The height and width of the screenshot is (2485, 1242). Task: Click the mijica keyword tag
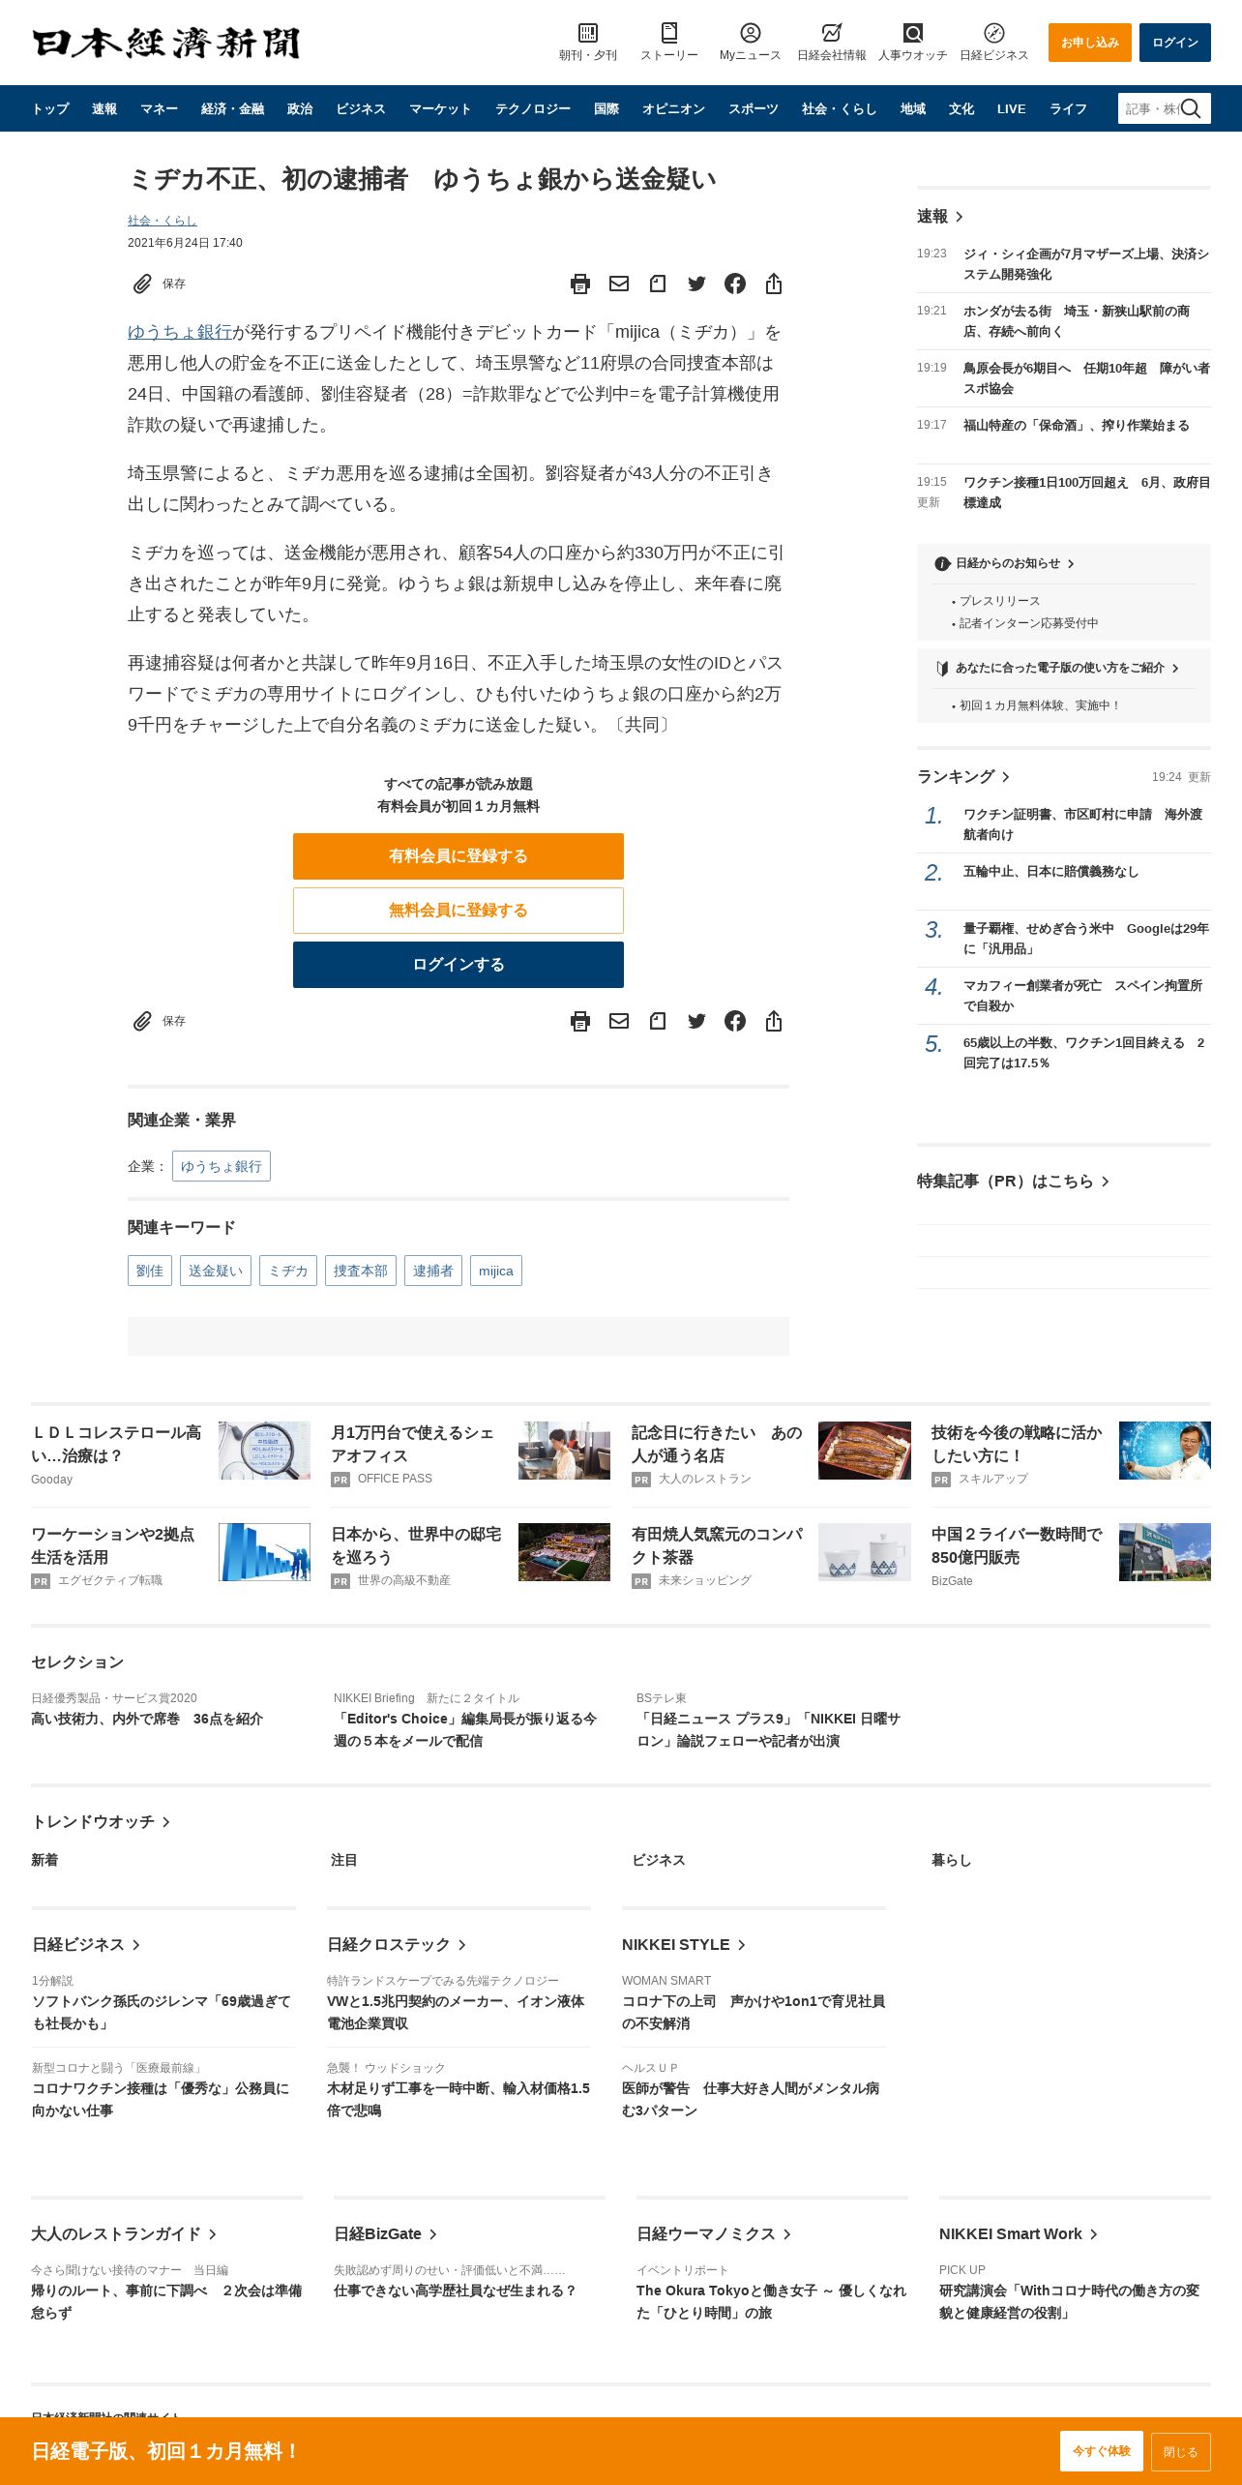[496, 1271]
